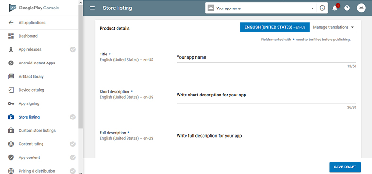Click the Dashboard grid icon
Screen dimensions: 372x174
tap(11, 36)
